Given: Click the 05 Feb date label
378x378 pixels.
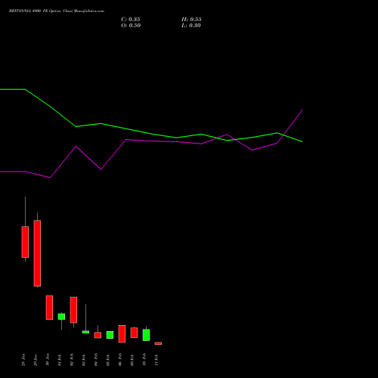Looking at the screenshot, I should (108, 360).
